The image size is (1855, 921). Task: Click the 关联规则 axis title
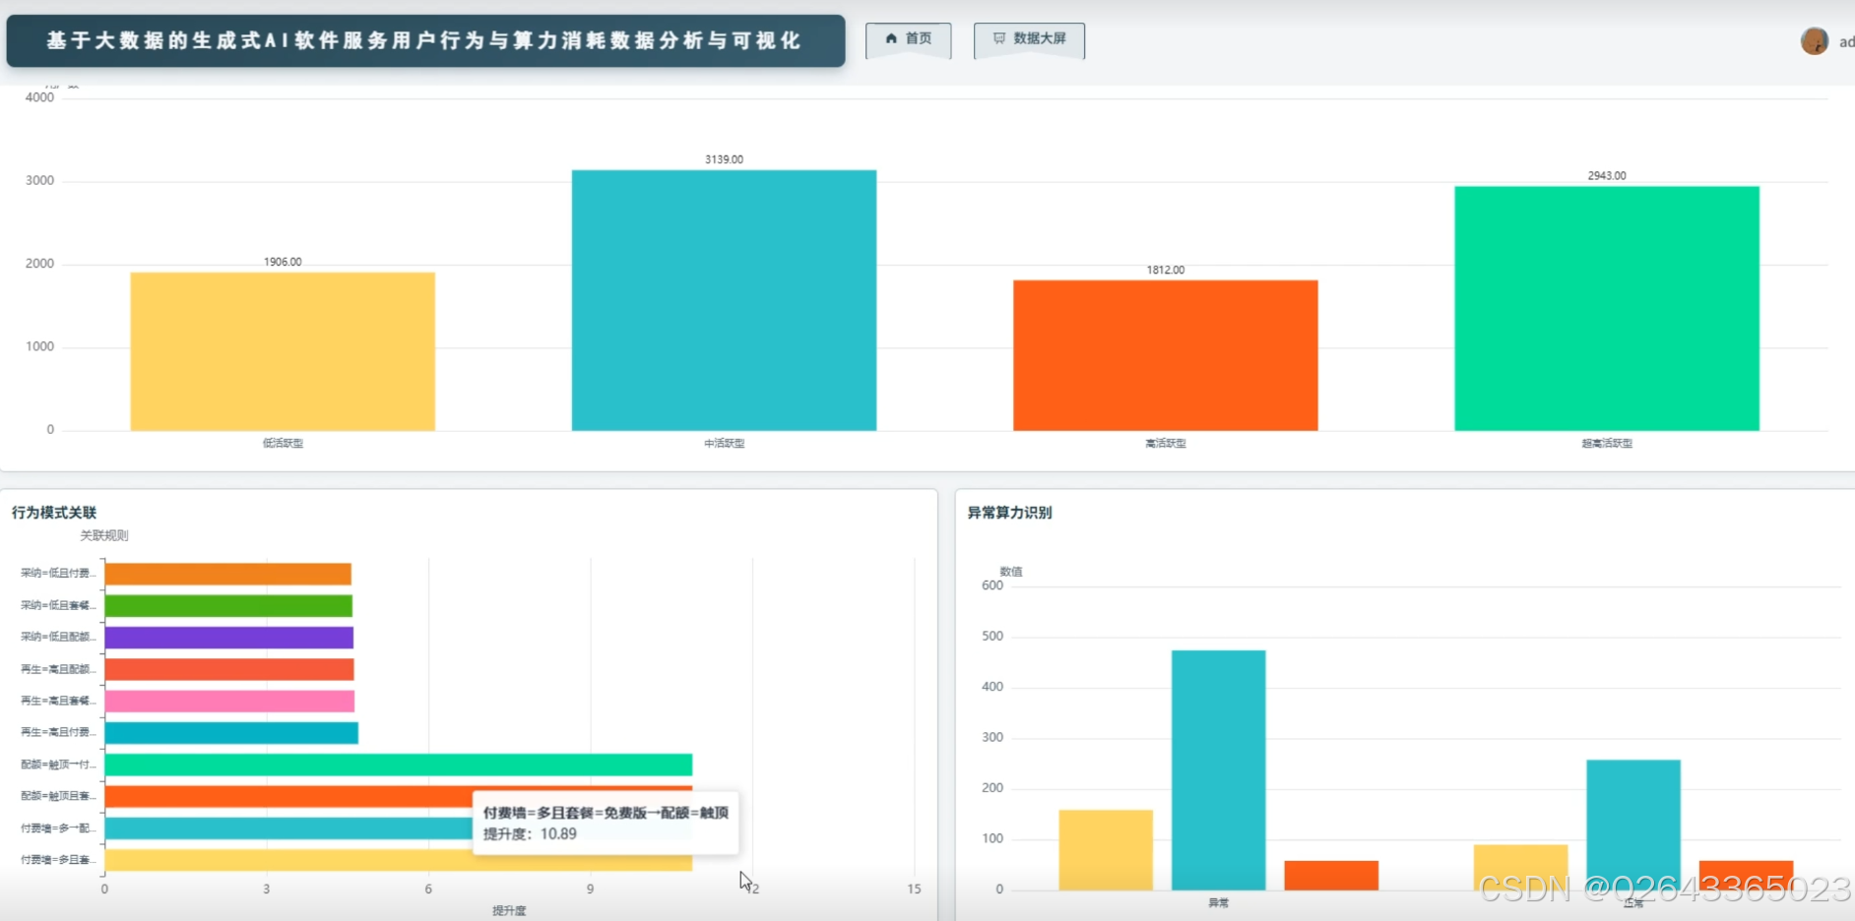[x=104, y=536]
